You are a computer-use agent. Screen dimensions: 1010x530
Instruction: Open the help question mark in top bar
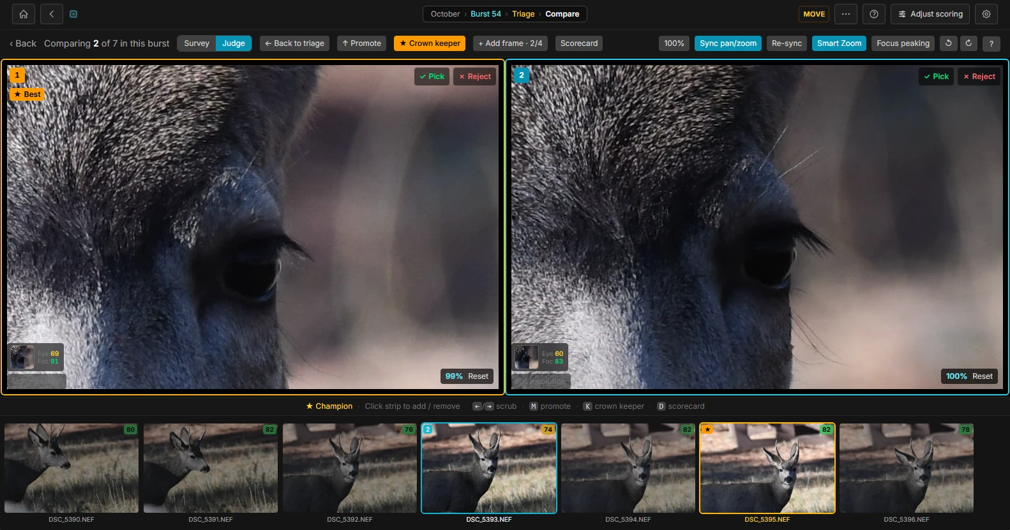(x=874, y=14)
